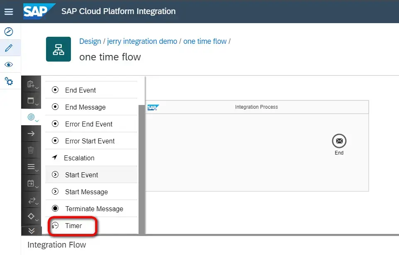
Task: Select the Process shape tool in the palette
Action: pyautogui.click(x=31, y=100)
